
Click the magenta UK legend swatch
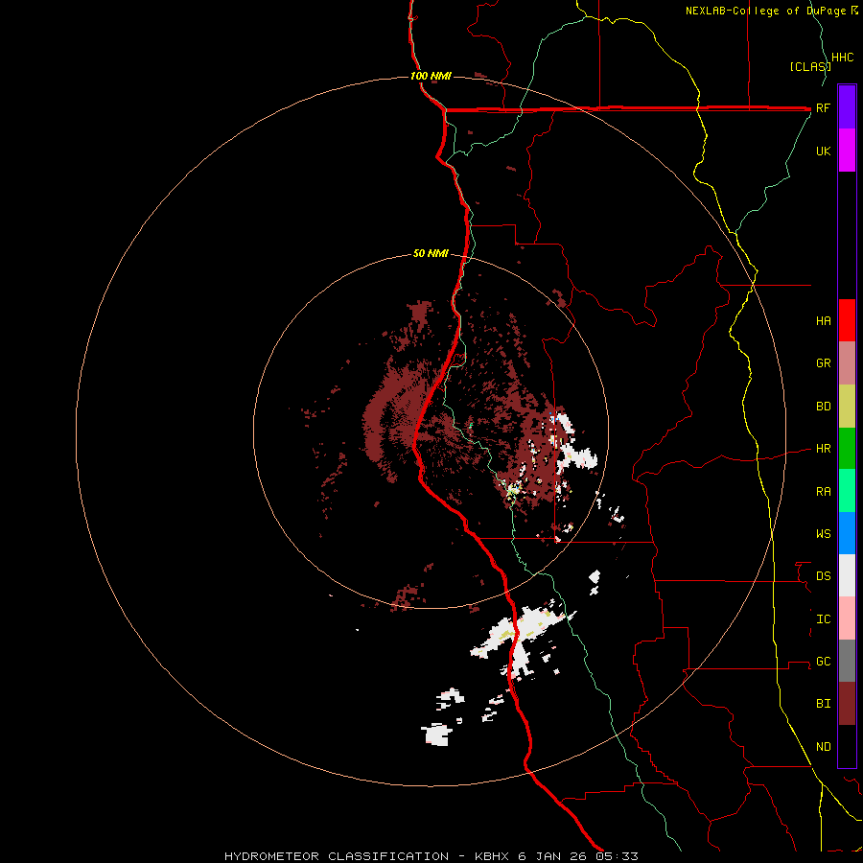(x=847, y=151)
